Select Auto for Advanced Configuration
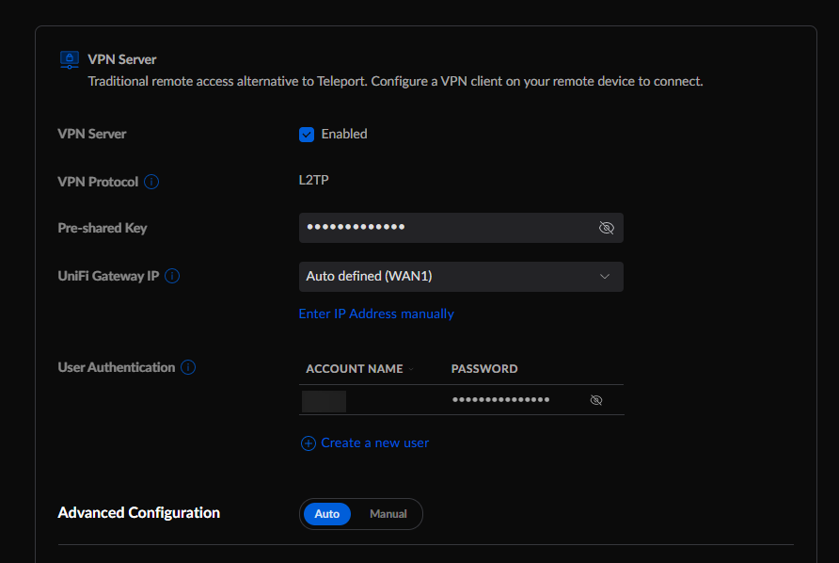The height and width of the screenshot is (563, 839). tap(326, 514)
